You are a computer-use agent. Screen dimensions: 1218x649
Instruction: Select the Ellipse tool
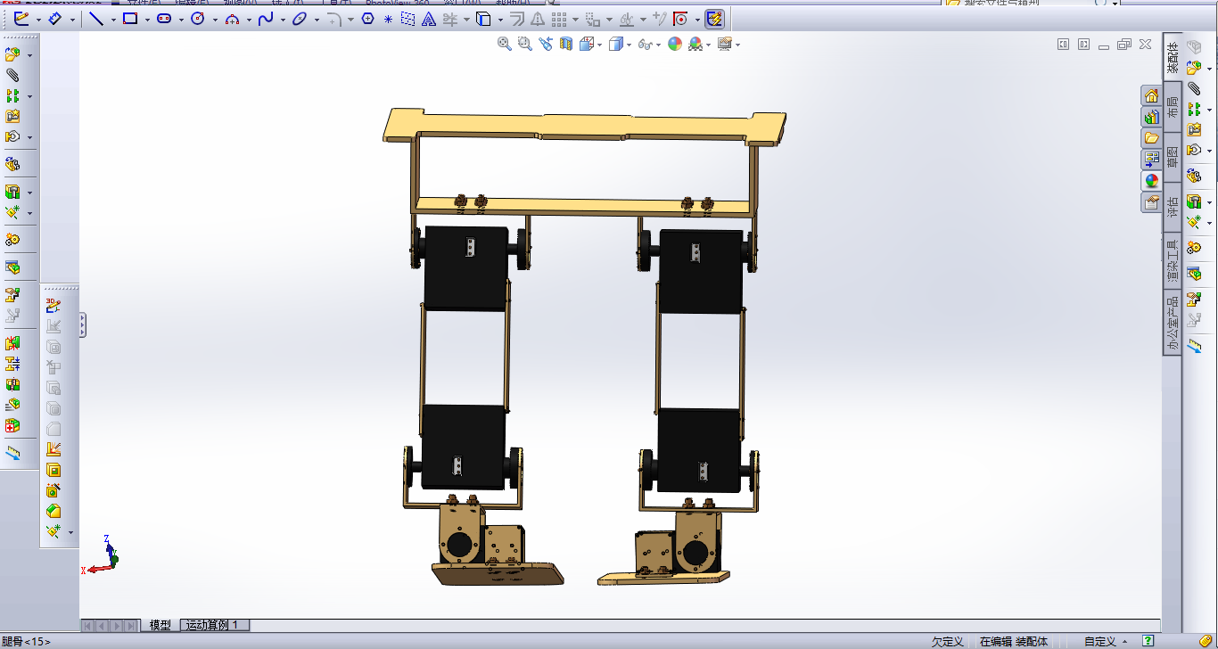[x=300, y=18]
